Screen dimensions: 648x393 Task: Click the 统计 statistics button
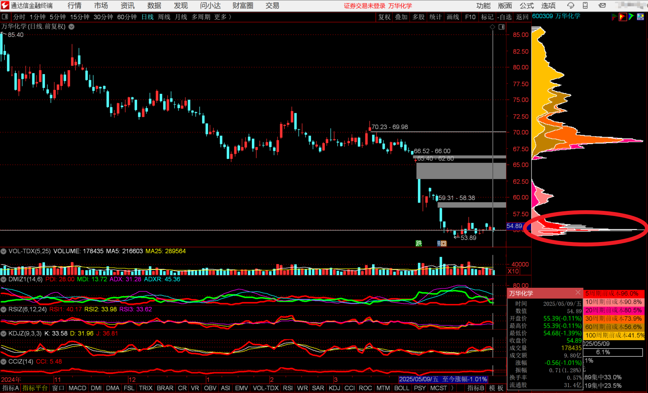436,17
